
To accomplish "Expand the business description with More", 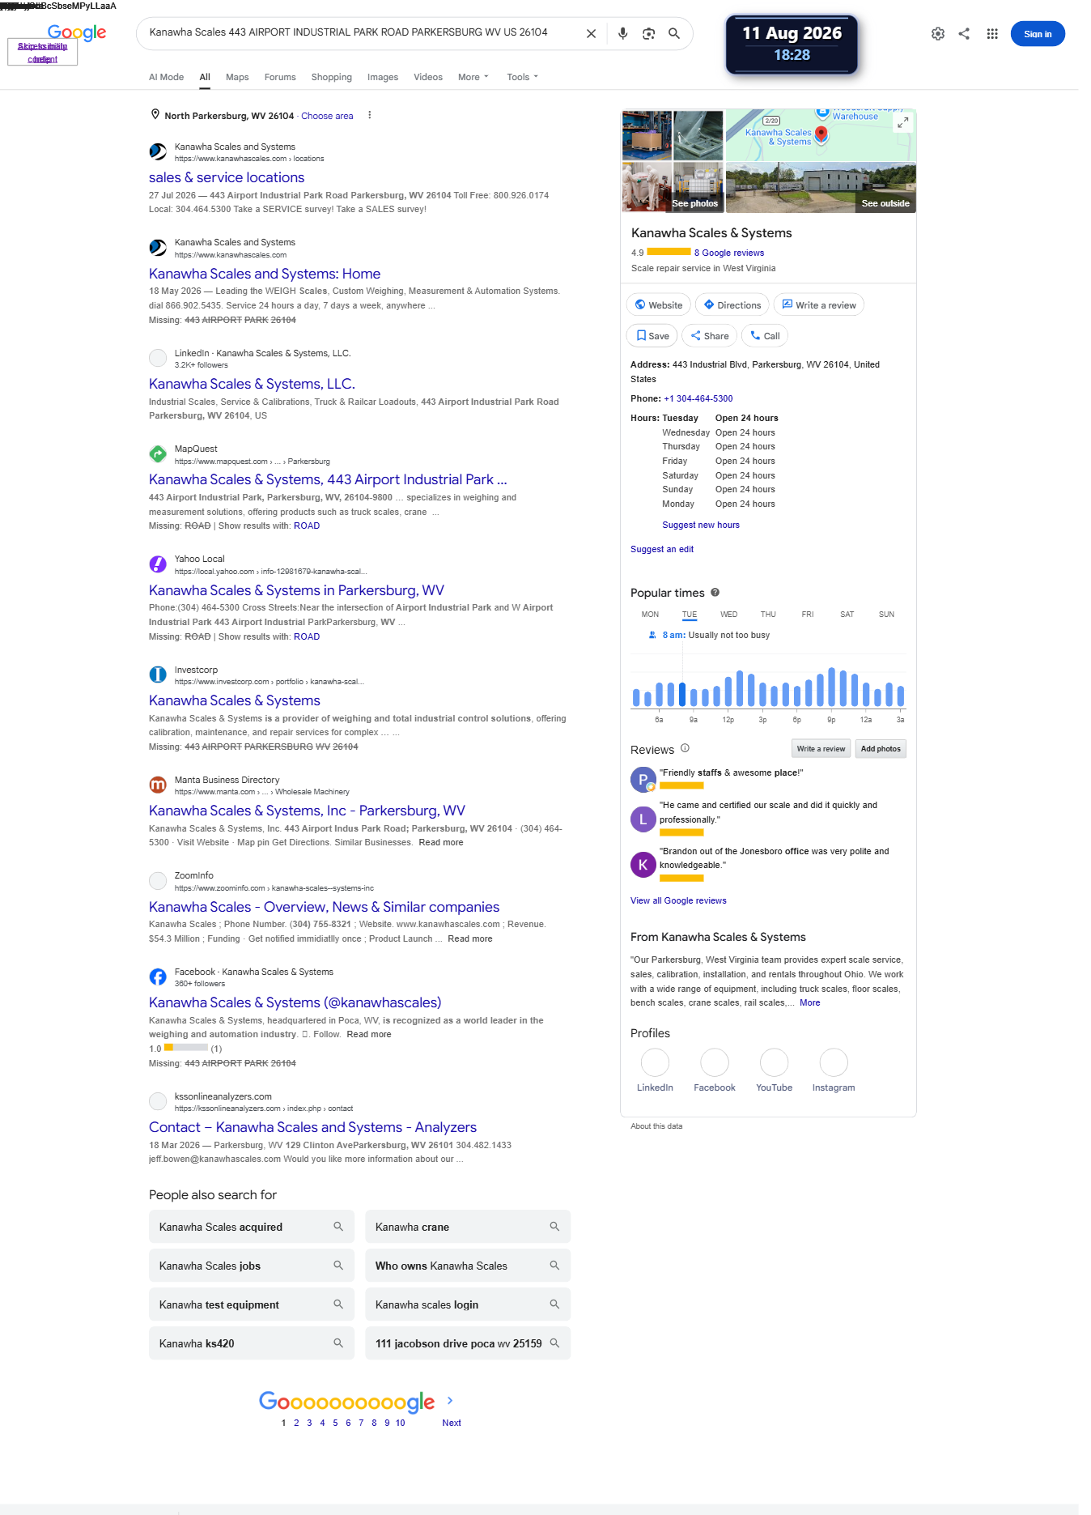I will (x=809, y=1002).
